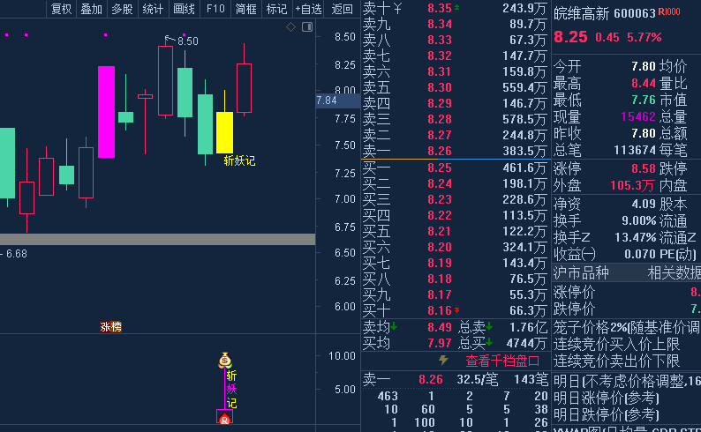Click 买六 volume 324.1万
701x432 pixels.
tap(524, 247)
